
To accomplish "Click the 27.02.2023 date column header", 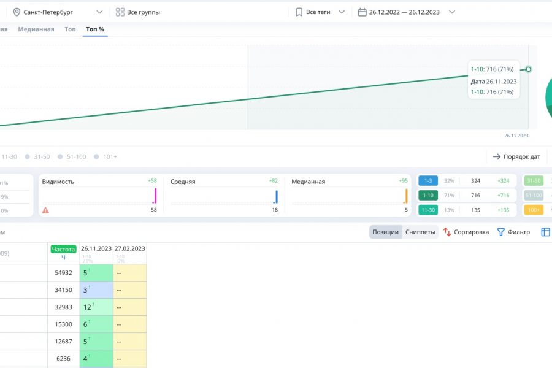I will [x=130, y=248].
